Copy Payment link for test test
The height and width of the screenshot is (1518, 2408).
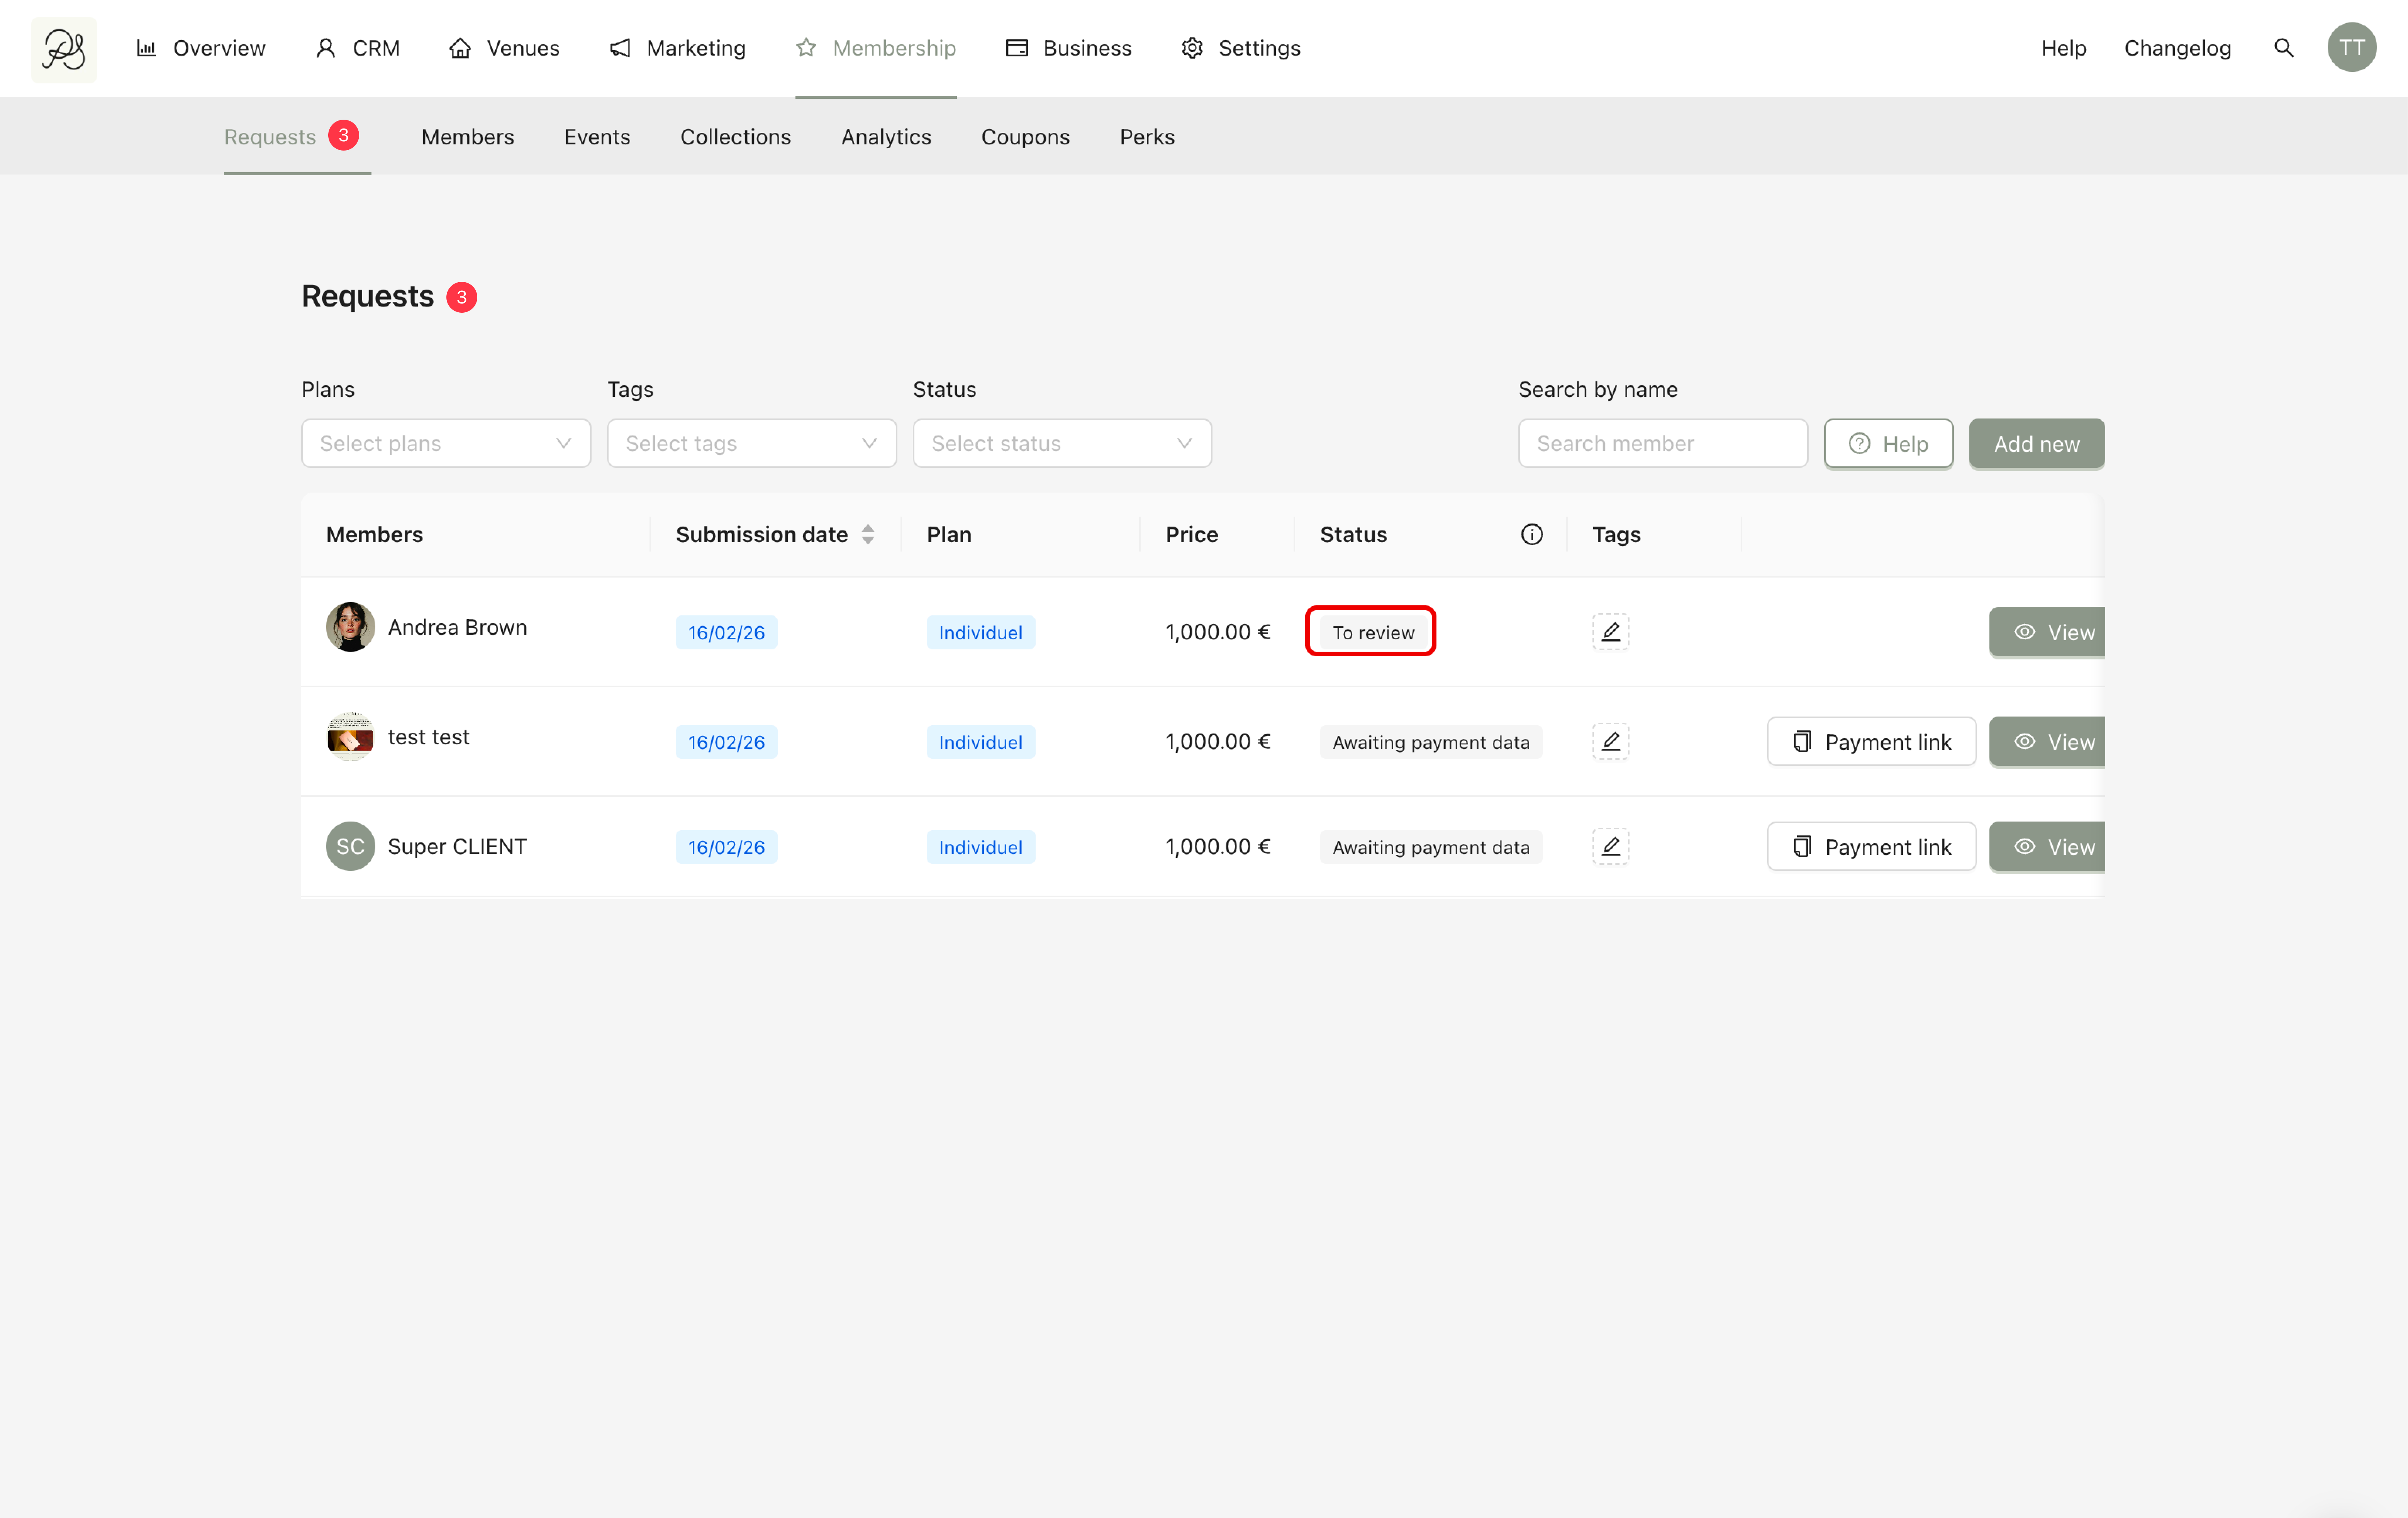(1870, 741)
